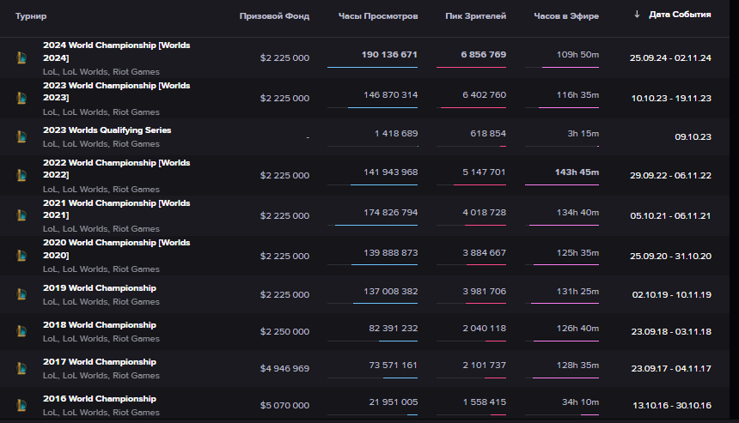Sort table by Часы Просмотров column

click(x=378, y=16)
